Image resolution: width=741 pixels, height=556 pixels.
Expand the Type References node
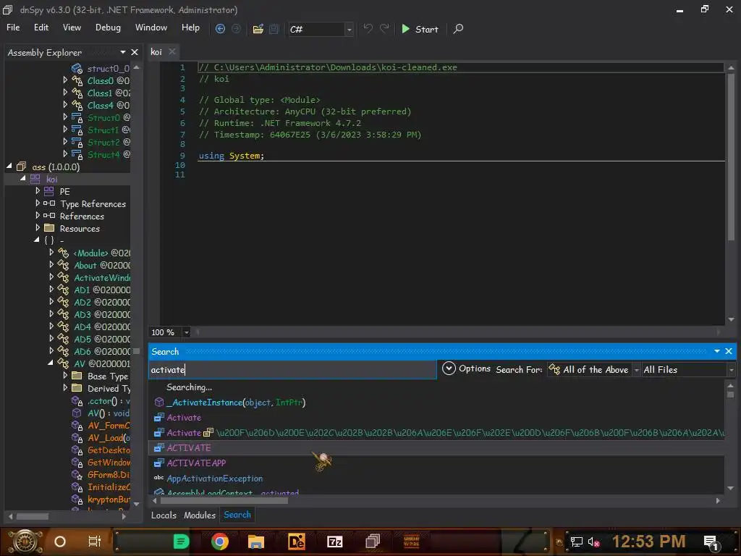[38, 203]
